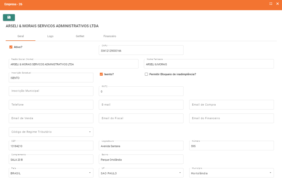Image resolution: width=282 pixels, height=183 pixels.
Task: Open the GetNet tab
Action: click(80, 36)
